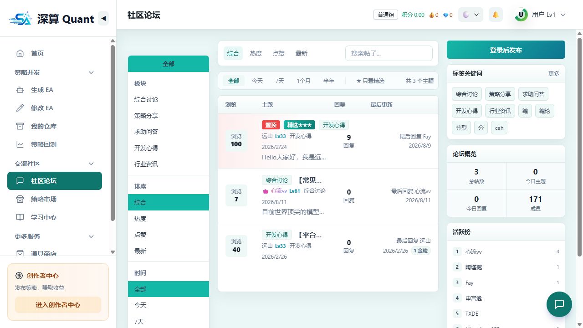Switch to the 综合 sort tab
583x328 pixels.
(x=233, y=53)
